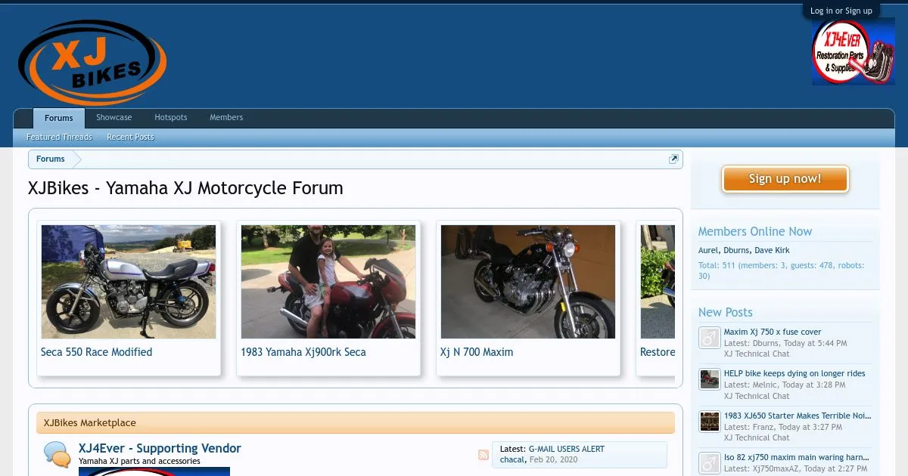
Task: Click the Total: 511 online statistics text
Action: pyautogui.click(x=781, y=270)
